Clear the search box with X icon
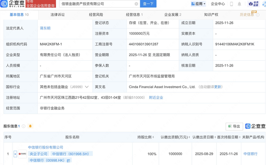The height and width of the screenshot is (165, 266). click(136, 4)
